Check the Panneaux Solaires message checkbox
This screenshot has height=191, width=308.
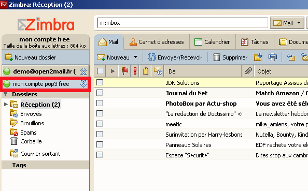[x=100, y=145]
